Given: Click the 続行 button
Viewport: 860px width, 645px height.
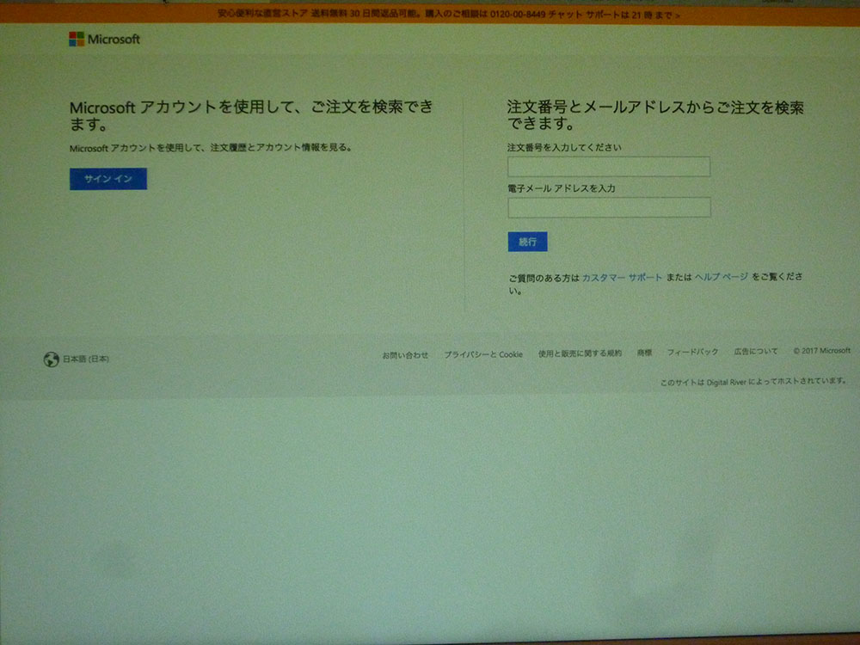Looking at the screenshot, I should point(527,242).
